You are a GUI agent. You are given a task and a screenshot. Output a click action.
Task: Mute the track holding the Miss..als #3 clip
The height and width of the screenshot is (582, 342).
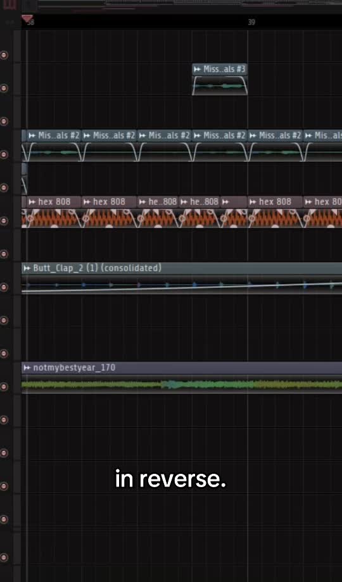[4, 89]
